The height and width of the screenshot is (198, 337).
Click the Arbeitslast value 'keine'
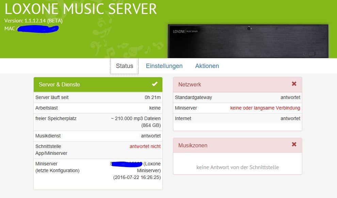point(155,108)
